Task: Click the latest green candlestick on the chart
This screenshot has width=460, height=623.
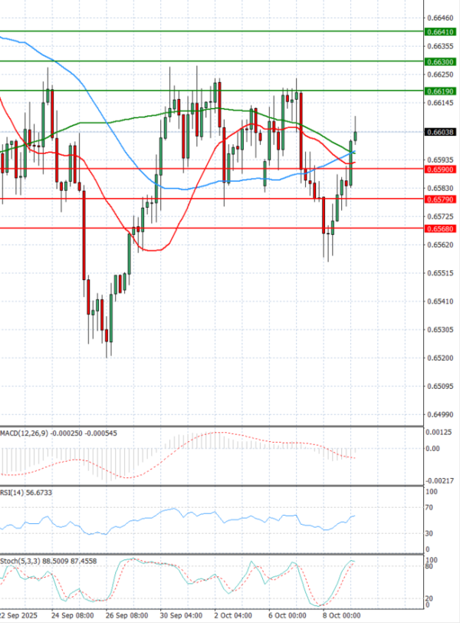Action: pos(356,136)
